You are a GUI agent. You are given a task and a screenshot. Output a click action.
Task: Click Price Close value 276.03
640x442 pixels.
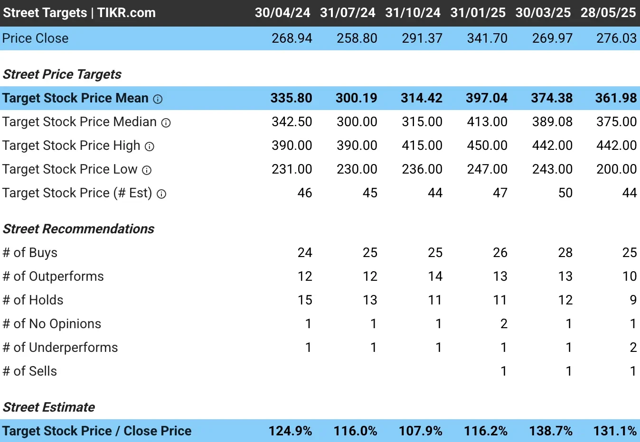(x=616, y=38)
